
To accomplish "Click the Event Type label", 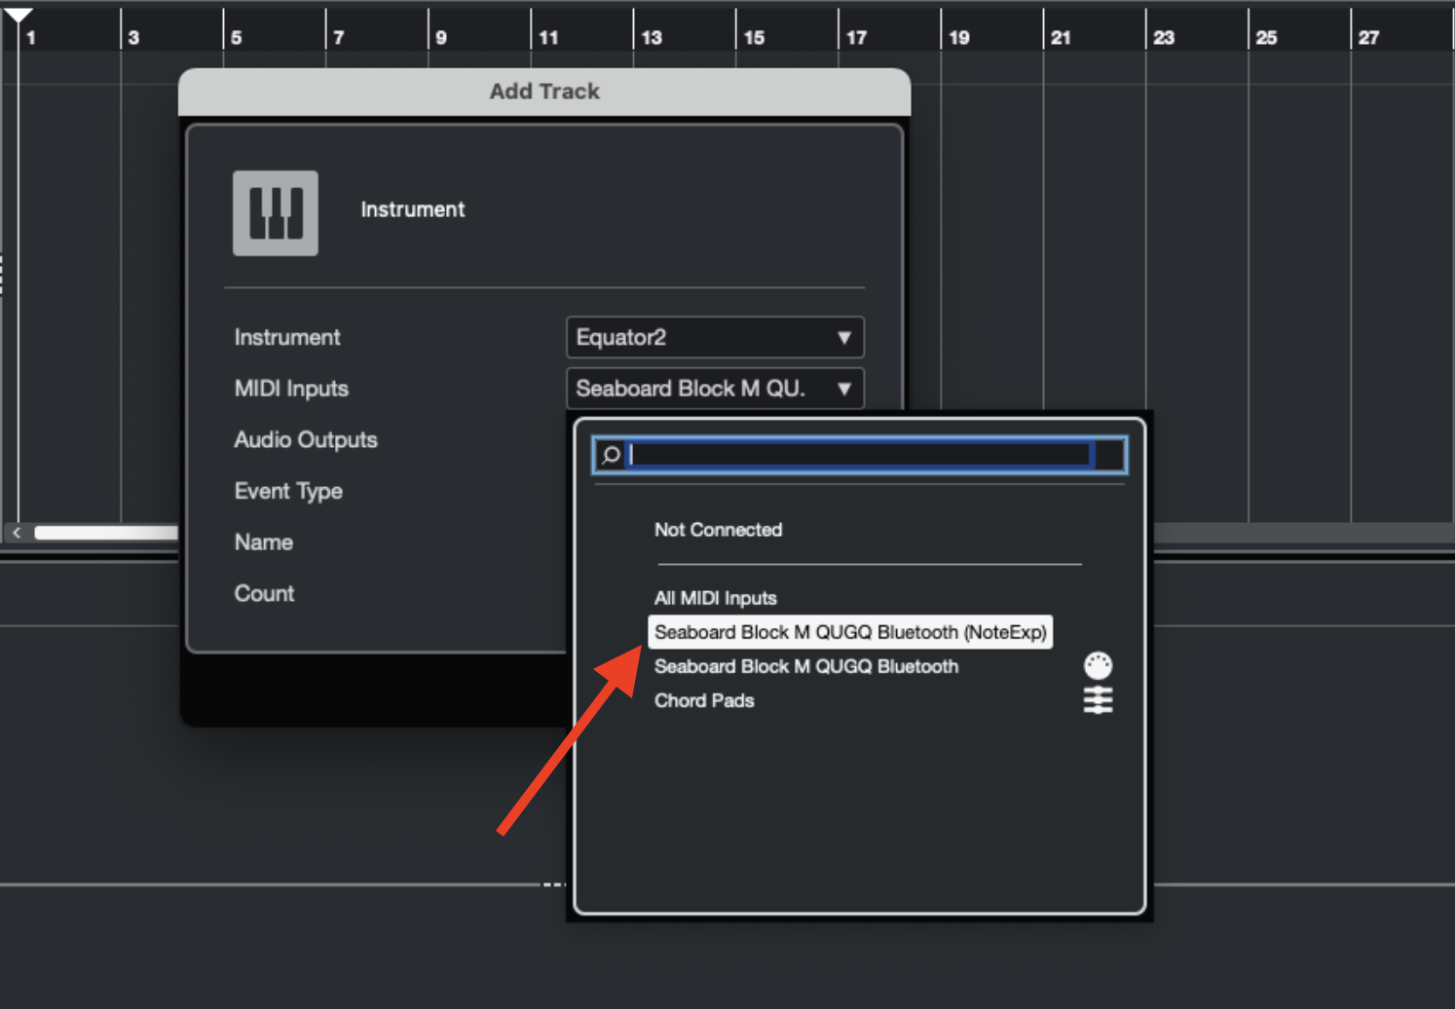I will pyautogui.click(x=288, y=491).
